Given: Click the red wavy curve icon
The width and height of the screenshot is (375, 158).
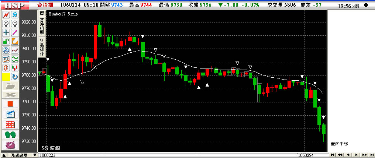Looking at the screenshot, I should click(x=15, y=50).
